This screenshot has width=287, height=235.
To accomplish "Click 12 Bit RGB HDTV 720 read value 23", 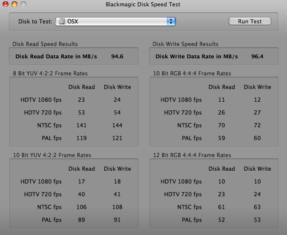I will tap(221, 195).
